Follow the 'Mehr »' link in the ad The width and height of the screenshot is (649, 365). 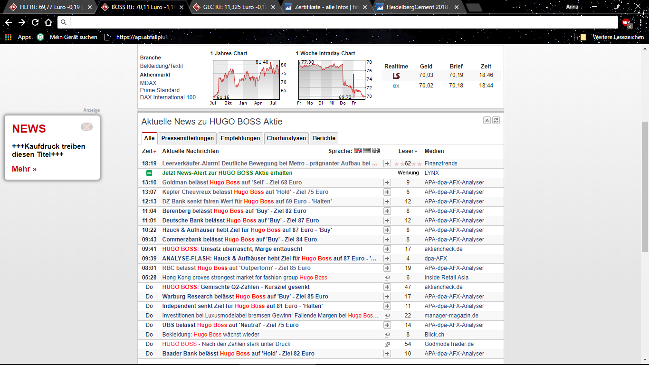point(24,169)
